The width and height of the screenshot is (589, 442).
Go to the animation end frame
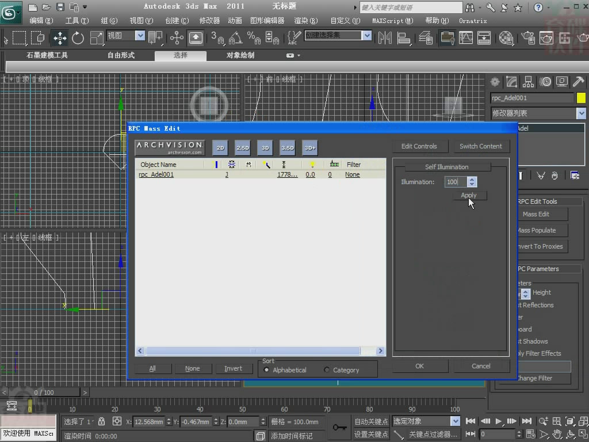tap(527, 421)
